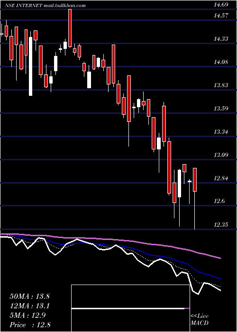Select the 13.59 price axis label
The image size is (237, 332).
221,109
